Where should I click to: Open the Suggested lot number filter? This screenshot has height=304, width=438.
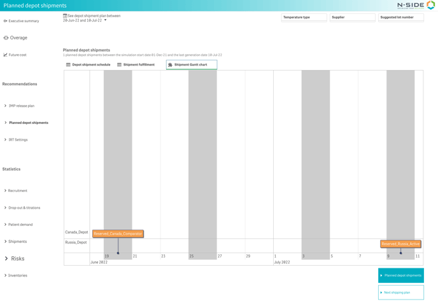[400, 18]
